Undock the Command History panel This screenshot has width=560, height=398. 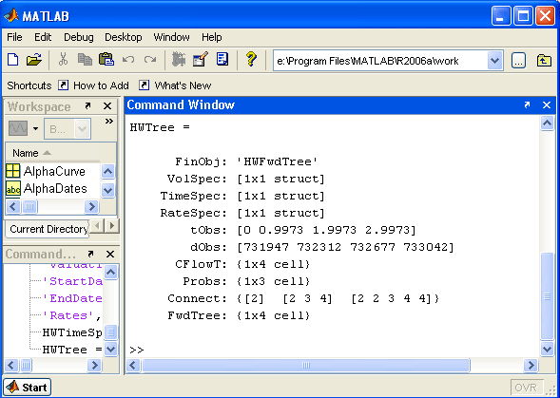(90, 254)
